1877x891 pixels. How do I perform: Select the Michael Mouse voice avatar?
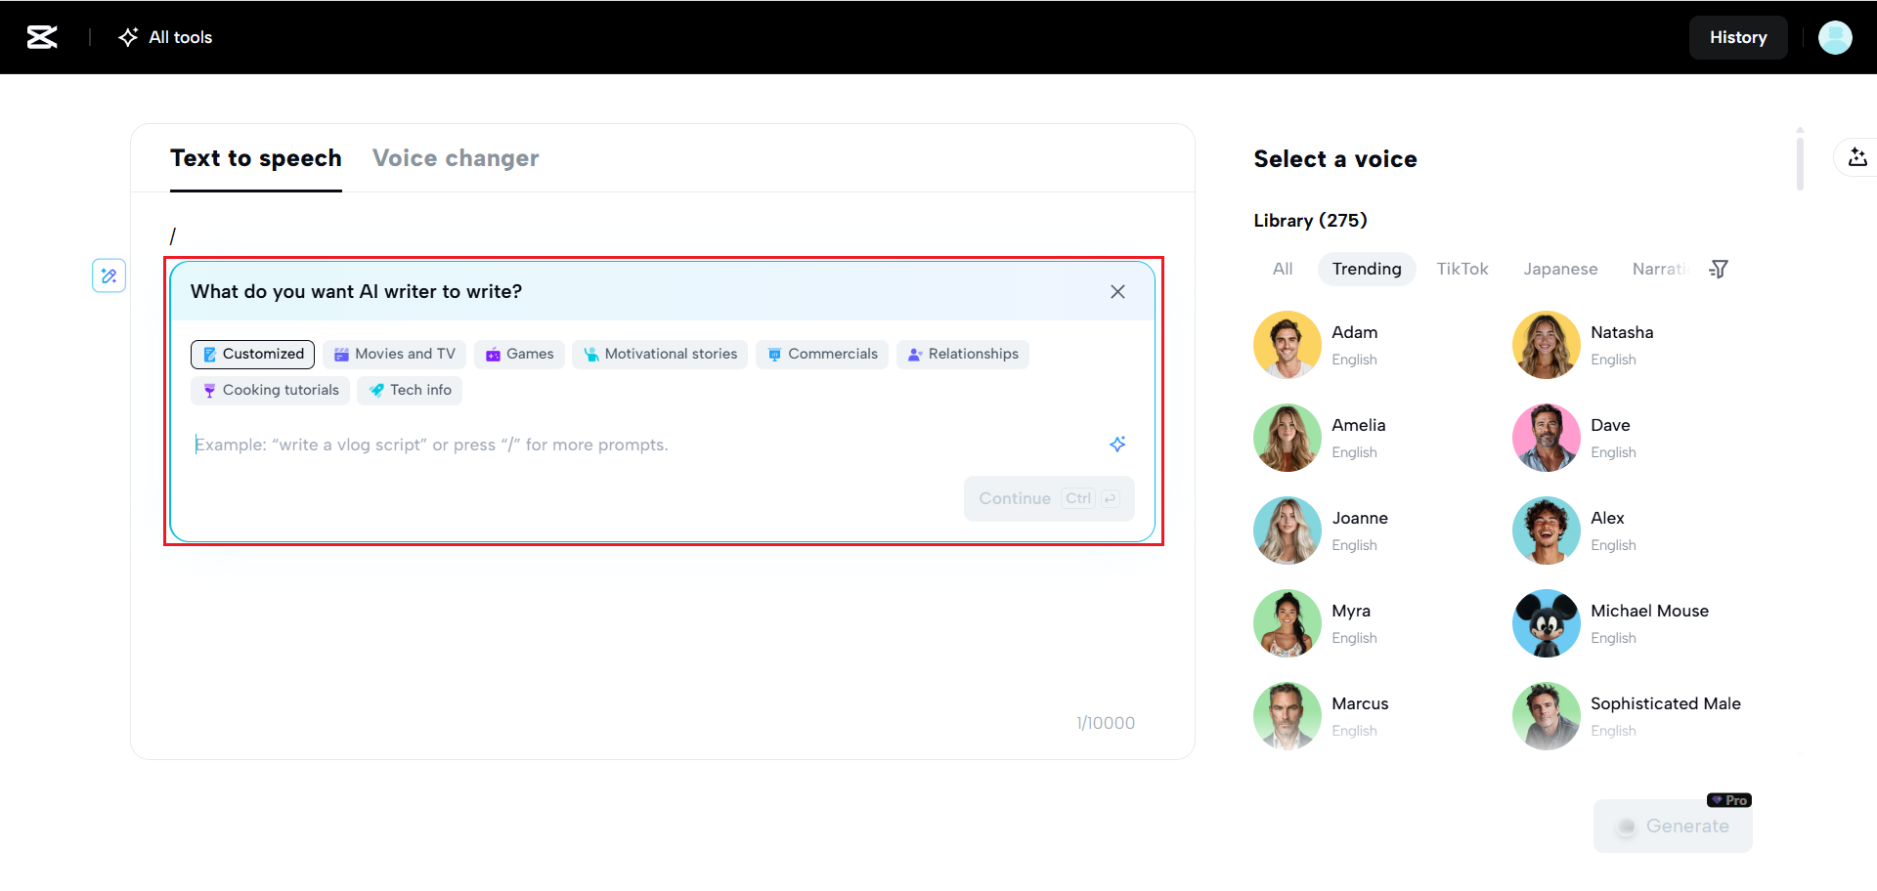pyautogui.click(x=1547, y=623)
